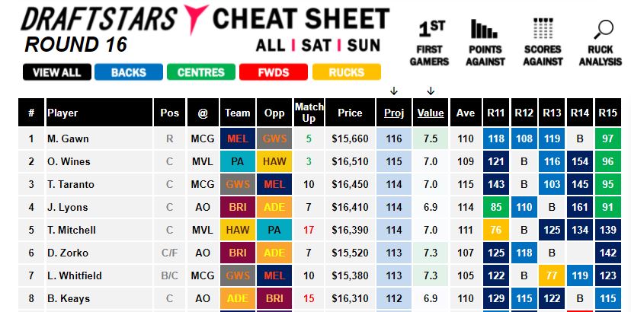The height and width of the screenshot is (312, 631).
Task: Click the pink Draftstars logo mark
Action: coord(195,19)
